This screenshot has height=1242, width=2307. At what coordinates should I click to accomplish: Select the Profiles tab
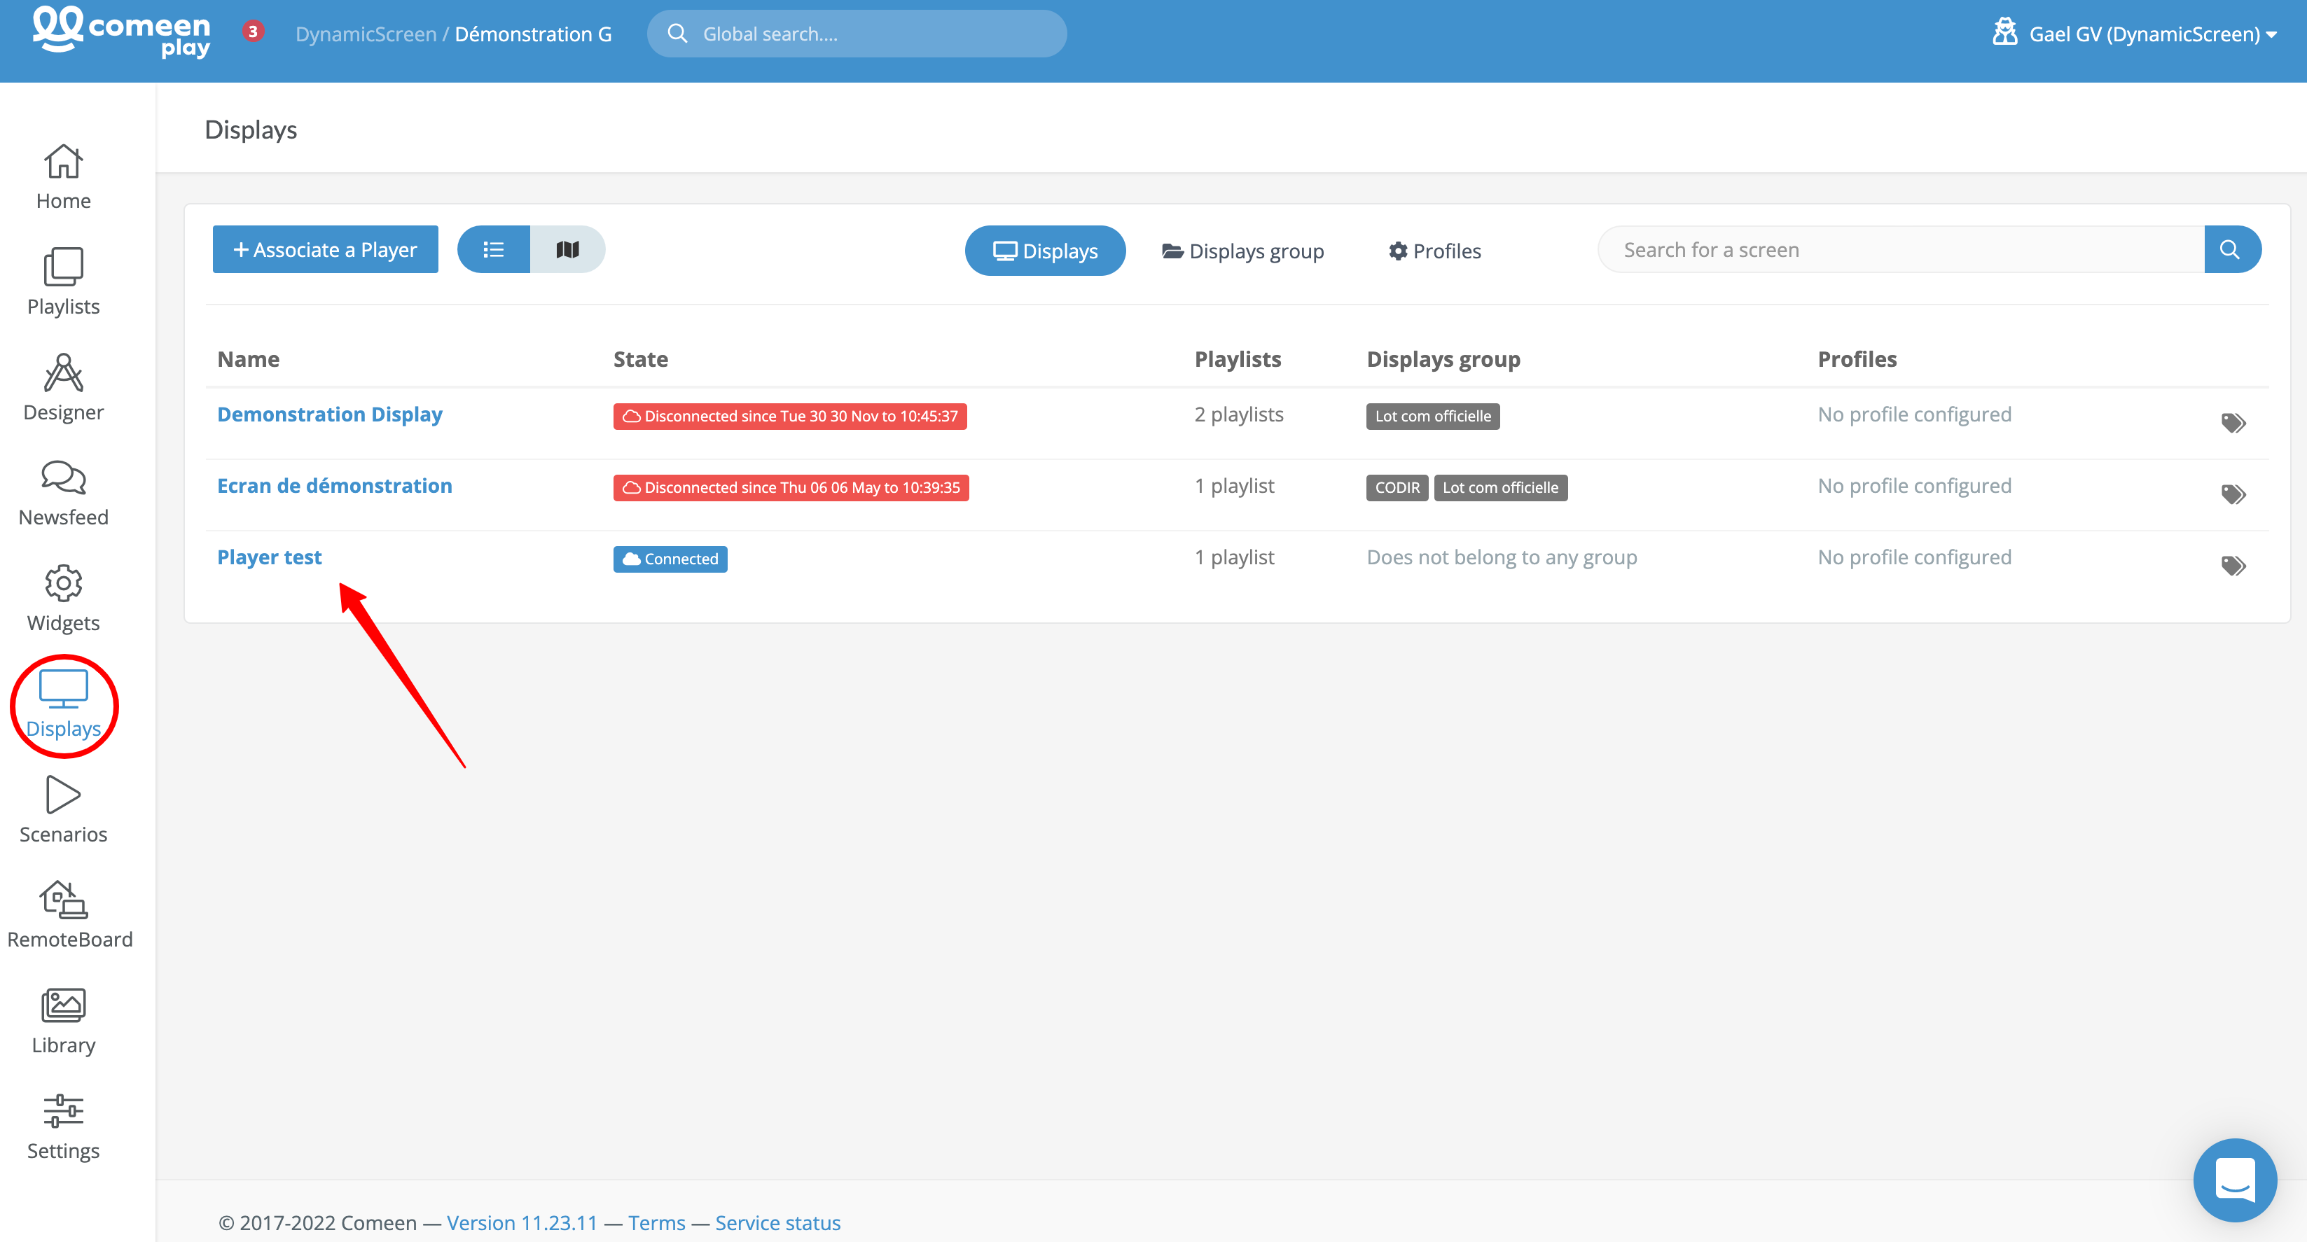1434,251
